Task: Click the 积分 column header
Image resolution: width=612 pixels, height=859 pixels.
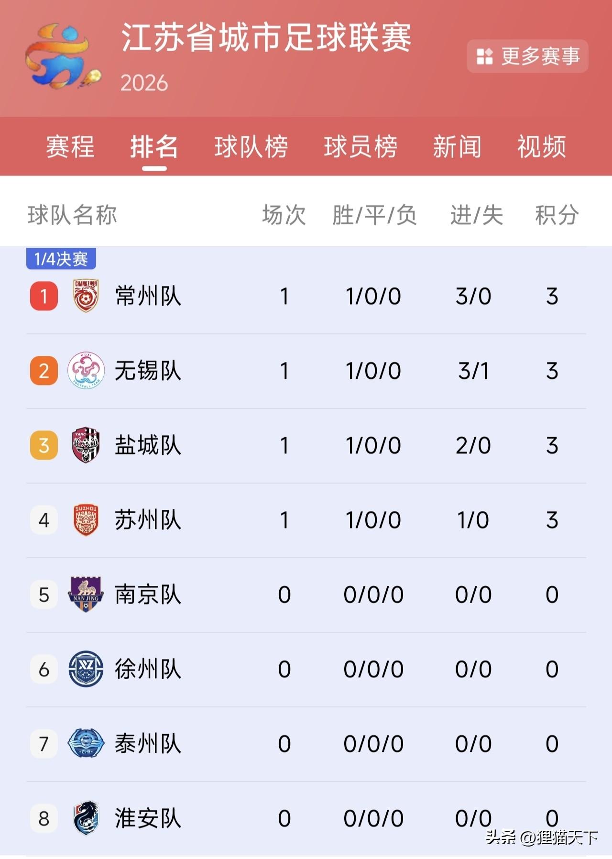Action: pyautogui.click(x=557, y=215)
